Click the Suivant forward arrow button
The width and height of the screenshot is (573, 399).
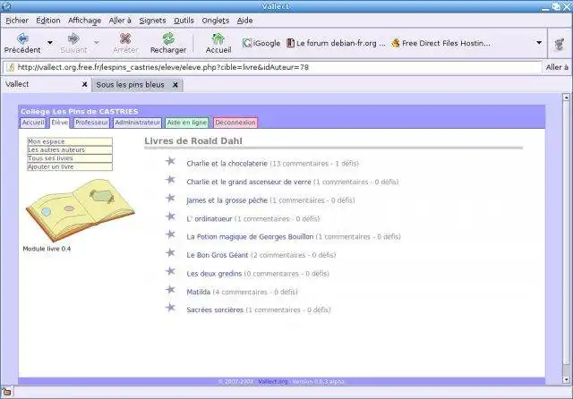73,43
